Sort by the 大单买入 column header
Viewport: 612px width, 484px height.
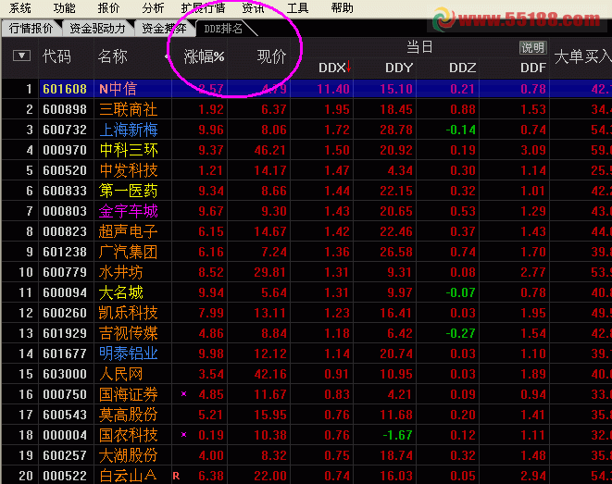coord(582,57)
